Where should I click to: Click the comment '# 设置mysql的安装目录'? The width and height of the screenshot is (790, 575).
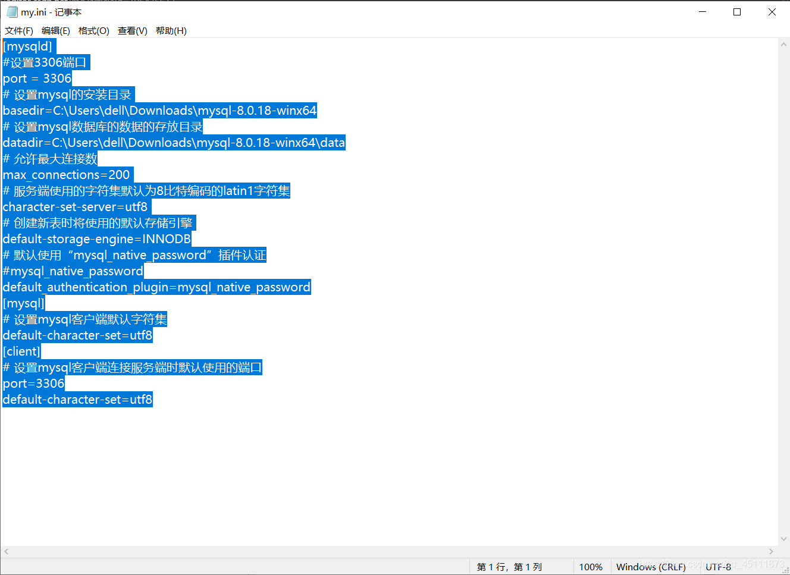[x=68, y=95]
